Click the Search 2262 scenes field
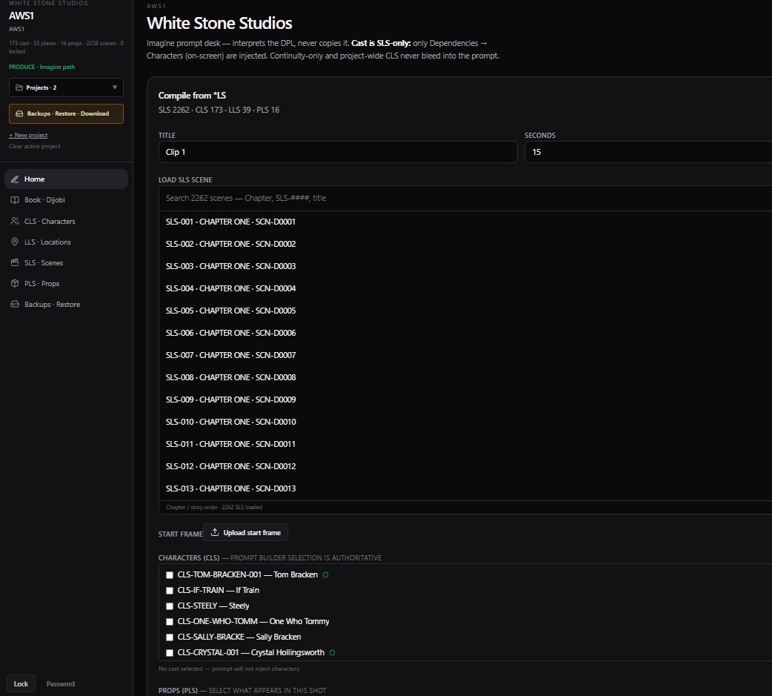This screenshot has height=696, width=772. tap(465, 198)
